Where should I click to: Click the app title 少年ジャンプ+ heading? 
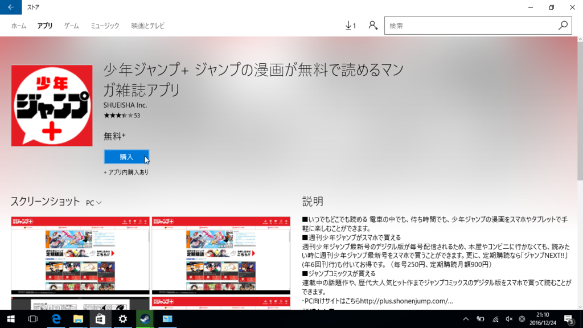pyautogui.click(x=253, y=80)
